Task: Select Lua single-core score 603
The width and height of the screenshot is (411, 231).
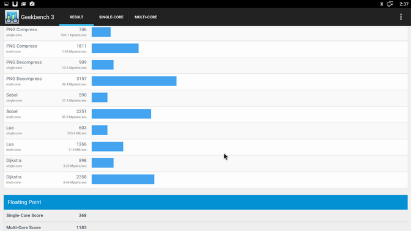Action: tap(83, 128)
